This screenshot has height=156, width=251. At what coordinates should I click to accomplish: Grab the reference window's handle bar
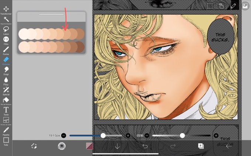coord(51,14)
